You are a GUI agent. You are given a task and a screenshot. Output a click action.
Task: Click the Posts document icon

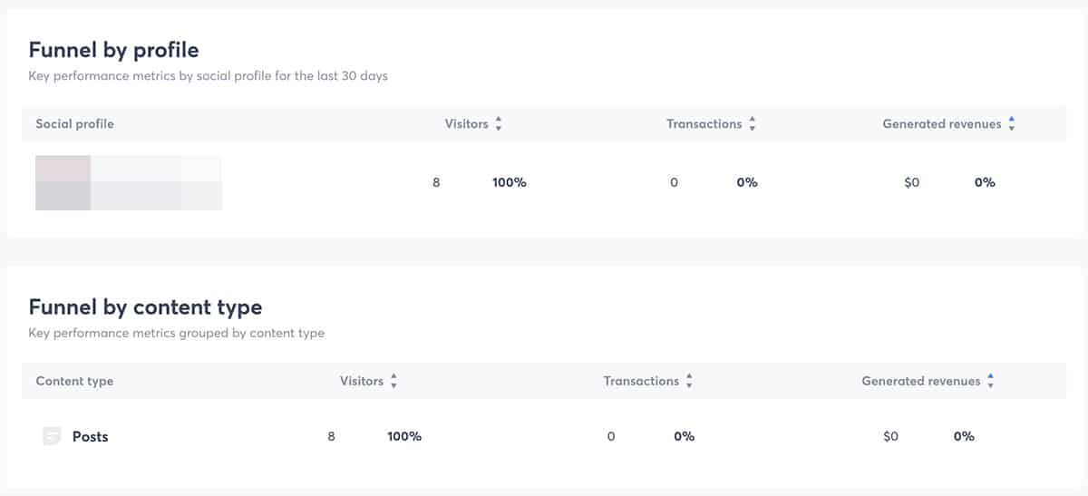tap(52, 436)
